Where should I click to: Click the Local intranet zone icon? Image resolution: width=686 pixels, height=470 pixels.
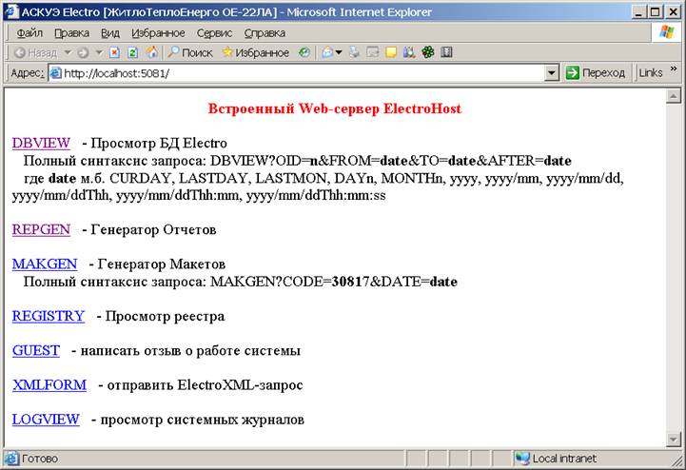(522, 459)
